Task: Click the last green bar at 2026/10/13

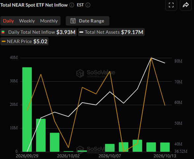Action: click(x=165, y=147)
